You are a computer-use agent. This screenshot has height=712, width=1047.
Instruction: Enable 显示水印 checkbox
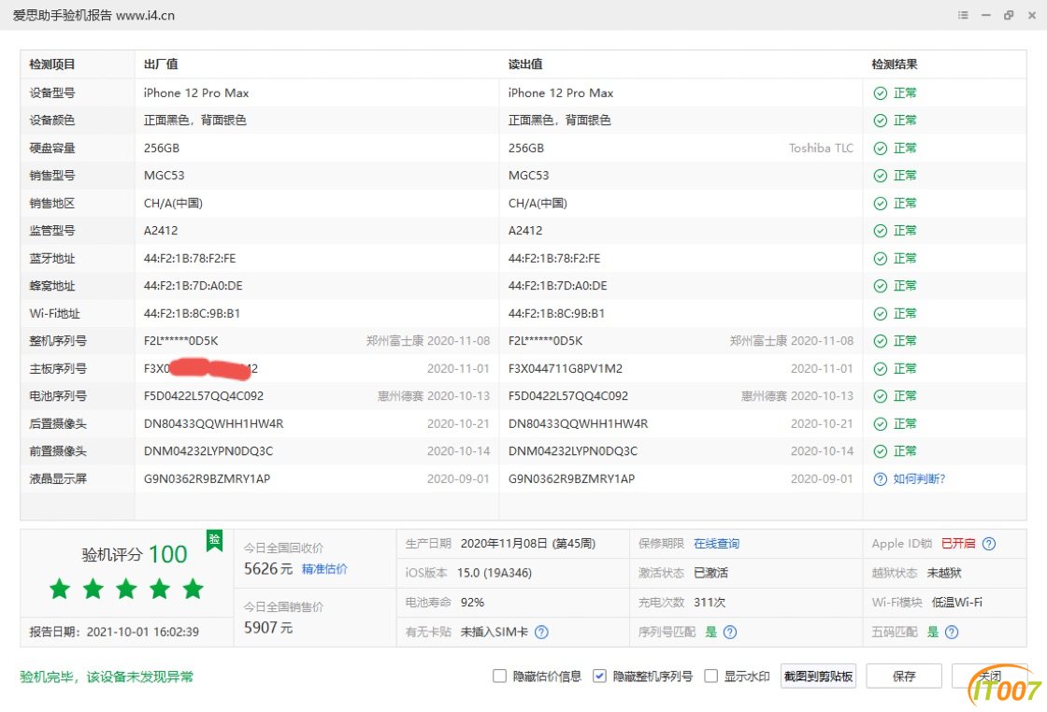(x=711, y=676)
